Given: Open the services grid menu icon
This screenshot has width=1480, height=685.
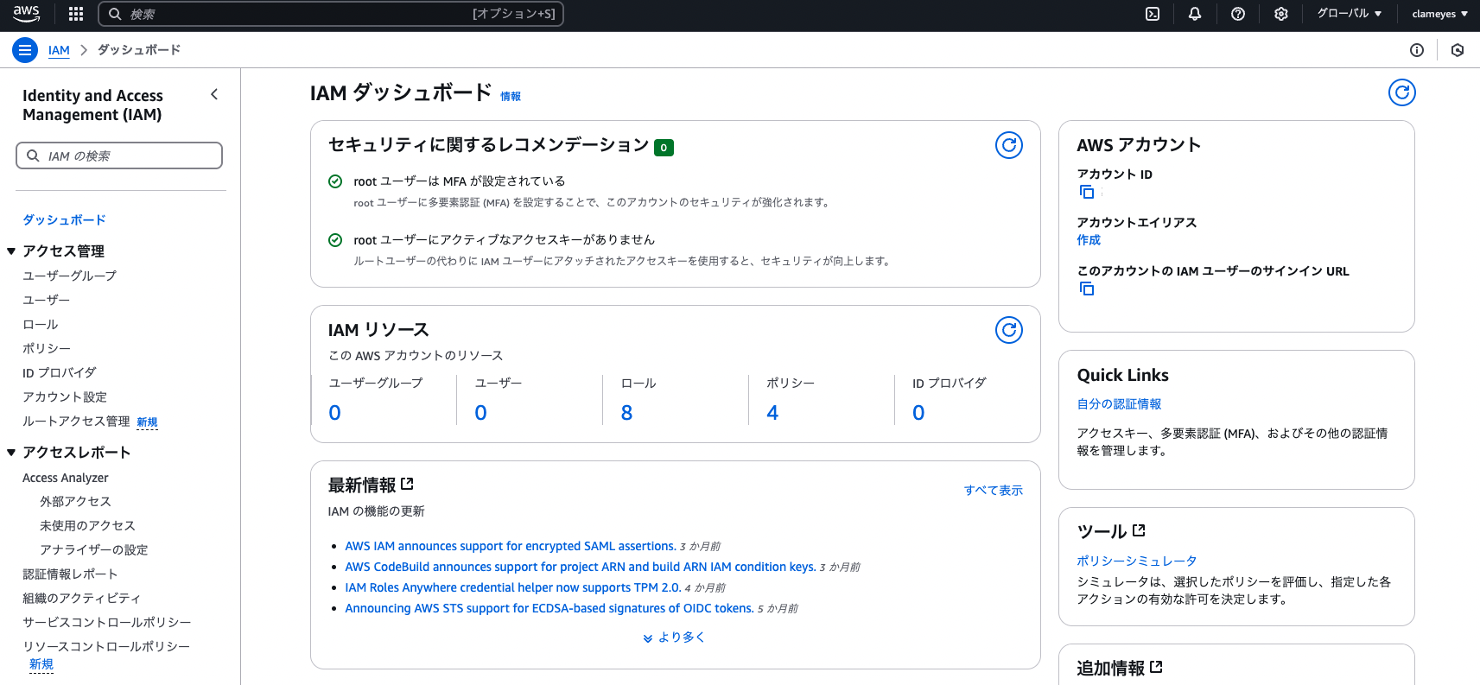Looking at the screenshot, I should click(76, 14).
